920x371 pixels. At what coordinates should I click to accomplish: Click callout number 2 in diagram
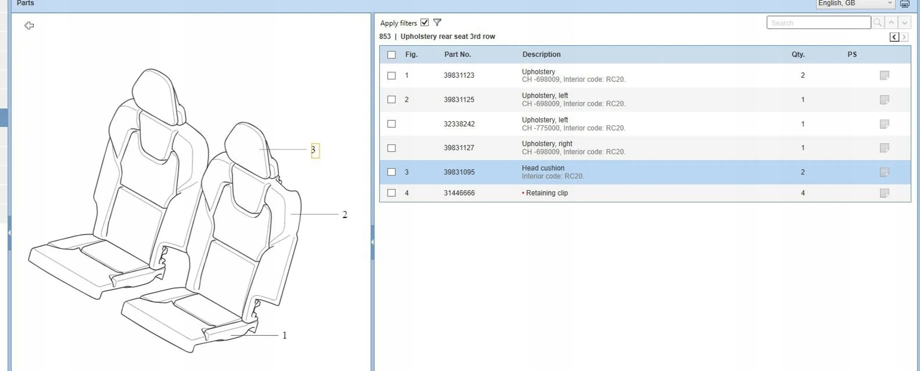344,215
